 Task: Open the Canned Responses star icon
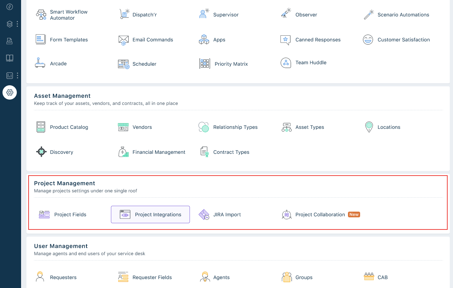point(285,40)
